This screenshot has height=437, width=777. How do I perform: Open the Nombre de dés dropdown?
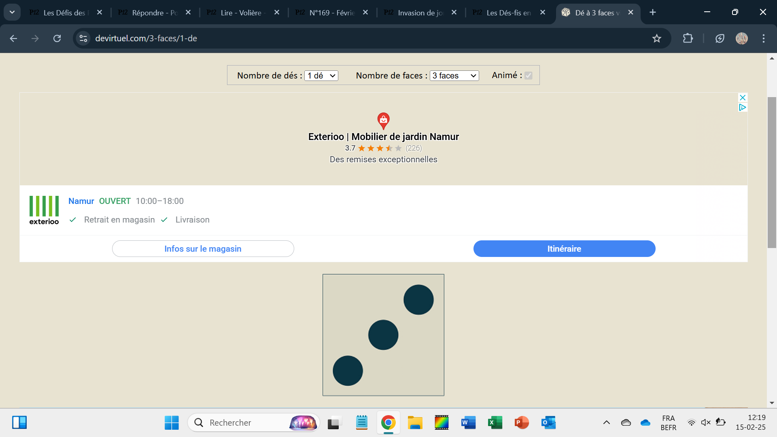321,76
